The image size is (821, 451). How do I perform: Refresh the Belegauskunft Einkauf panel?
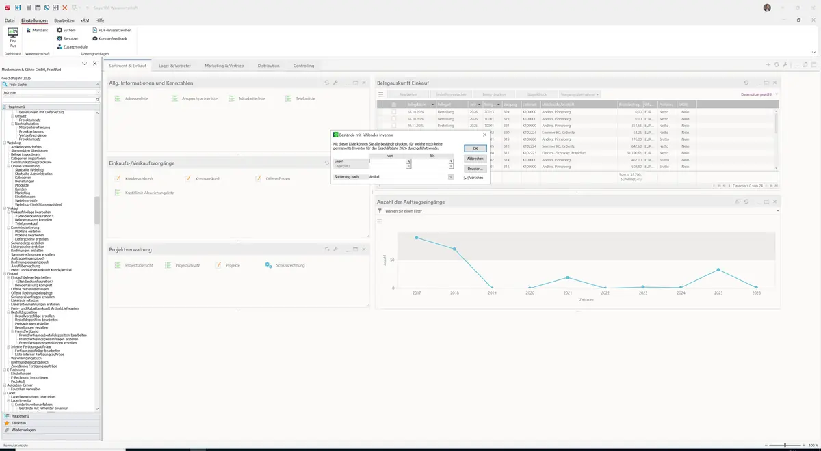point(746,83)
